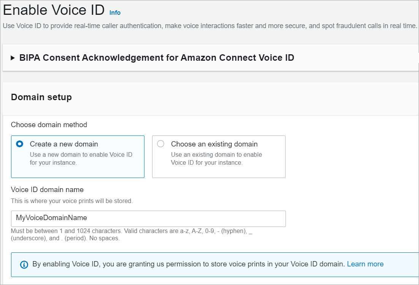Click the "Create a new domain" option card
Image resolution: width=419 pixels, height=285 pixels.
pos(78,156)
